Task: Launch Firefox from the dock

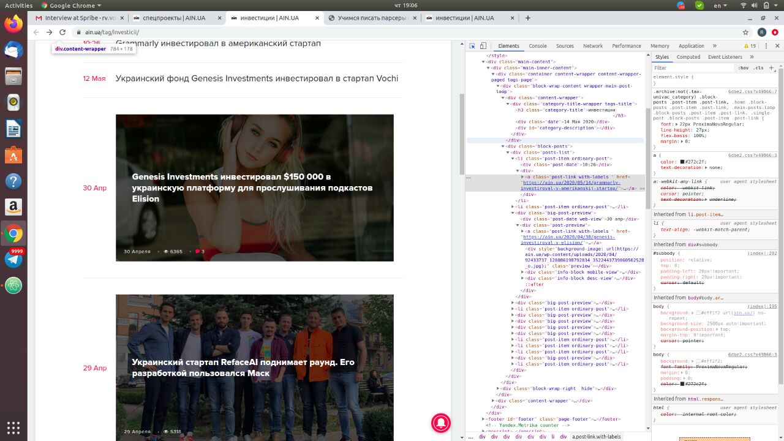Action: [x=13, y=24]
